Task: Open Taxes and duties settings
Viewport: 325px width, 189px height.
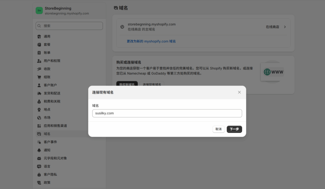Action: pos(52,101)
